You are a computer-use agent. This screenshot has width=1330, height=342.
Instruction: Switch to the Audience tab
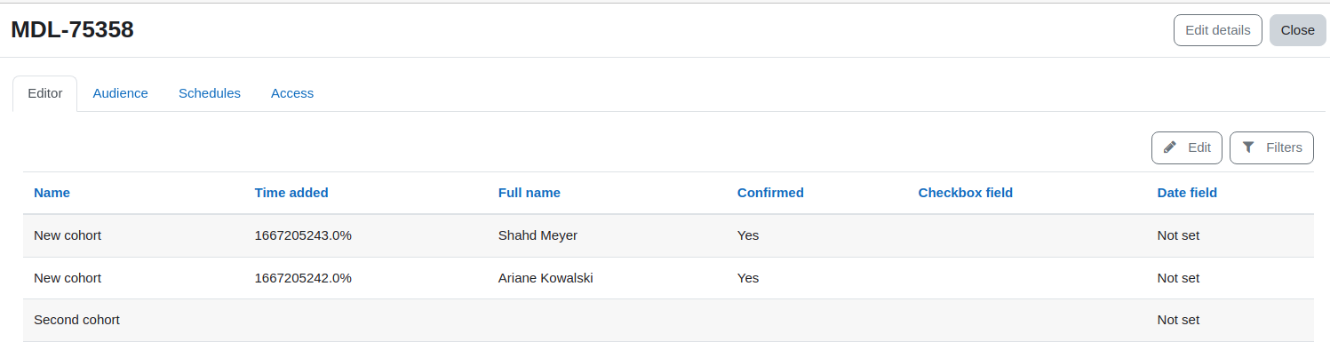tap(120, 93)
